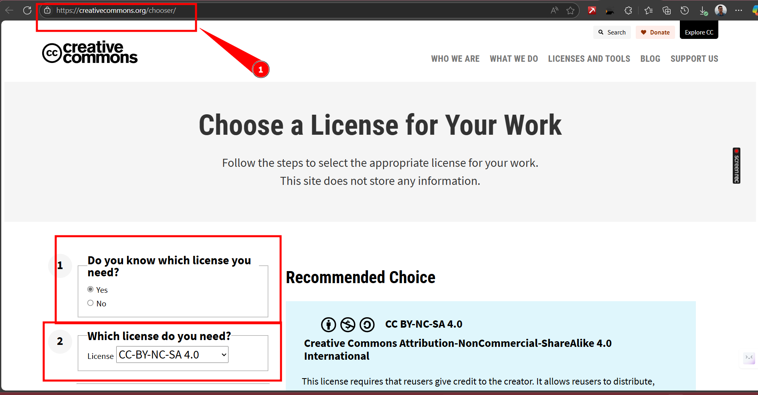Open the Copilot sidebar icon
This screenshot has height=395, width=758.
coord(755,10)
